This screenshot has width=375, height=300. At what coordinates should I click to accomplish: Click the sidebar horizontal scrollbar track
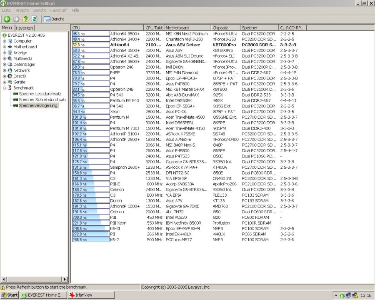click(34, 279)
